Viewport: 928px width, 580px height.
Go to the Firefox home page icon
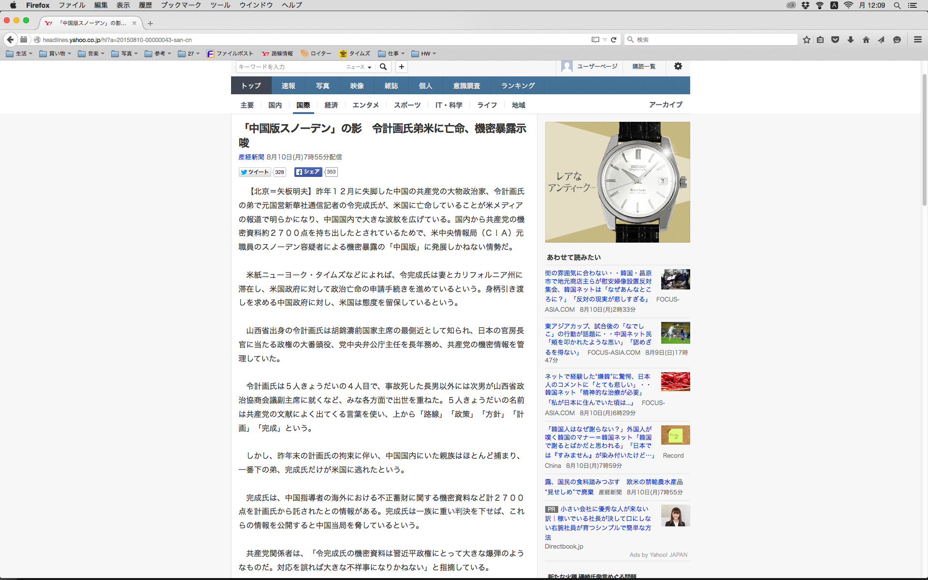point(866,40)
